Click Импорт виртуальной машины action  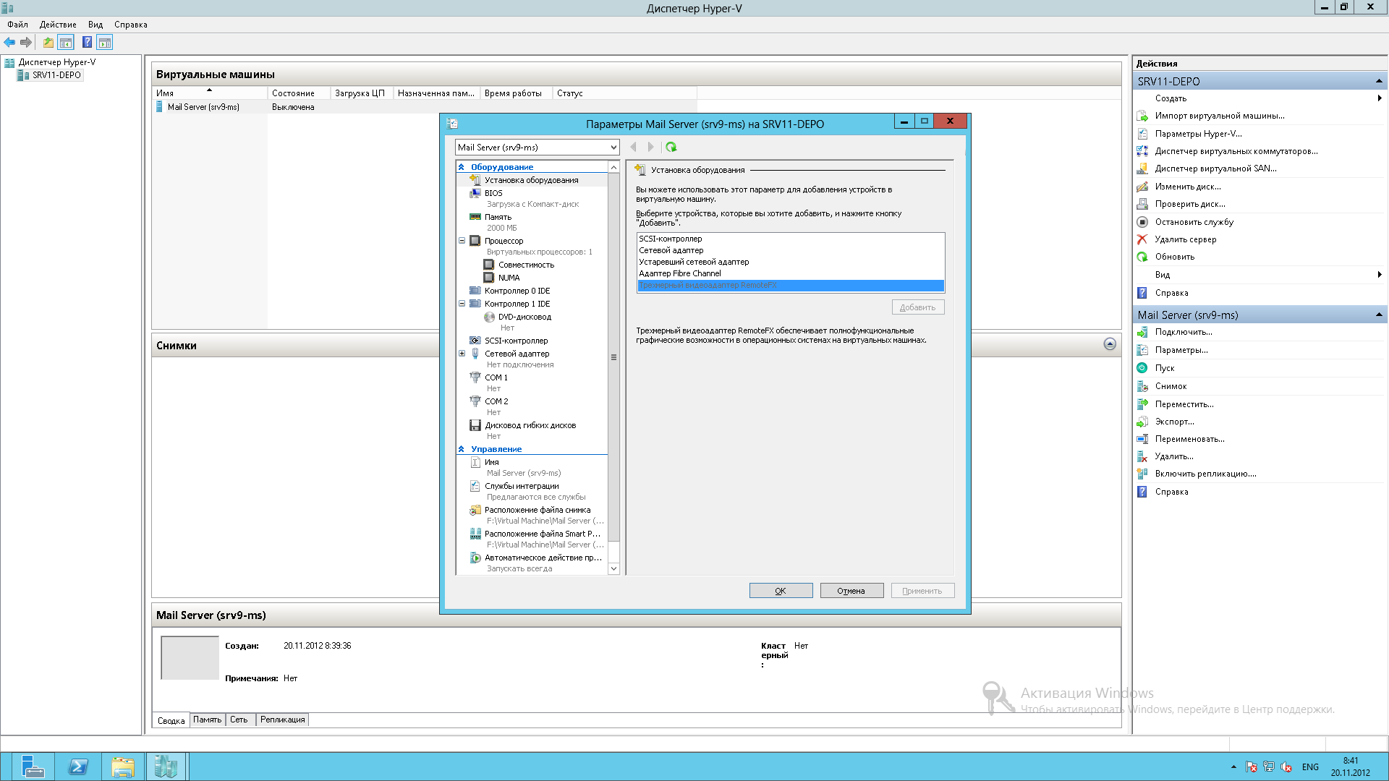coord(1220,116)
